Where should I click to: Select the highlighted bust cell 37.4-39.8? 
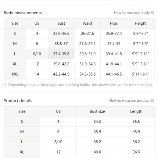(x=61, y=54)
